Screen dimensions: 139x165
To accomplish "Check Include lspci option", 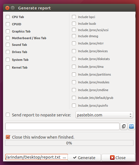I will click(74, 17).
